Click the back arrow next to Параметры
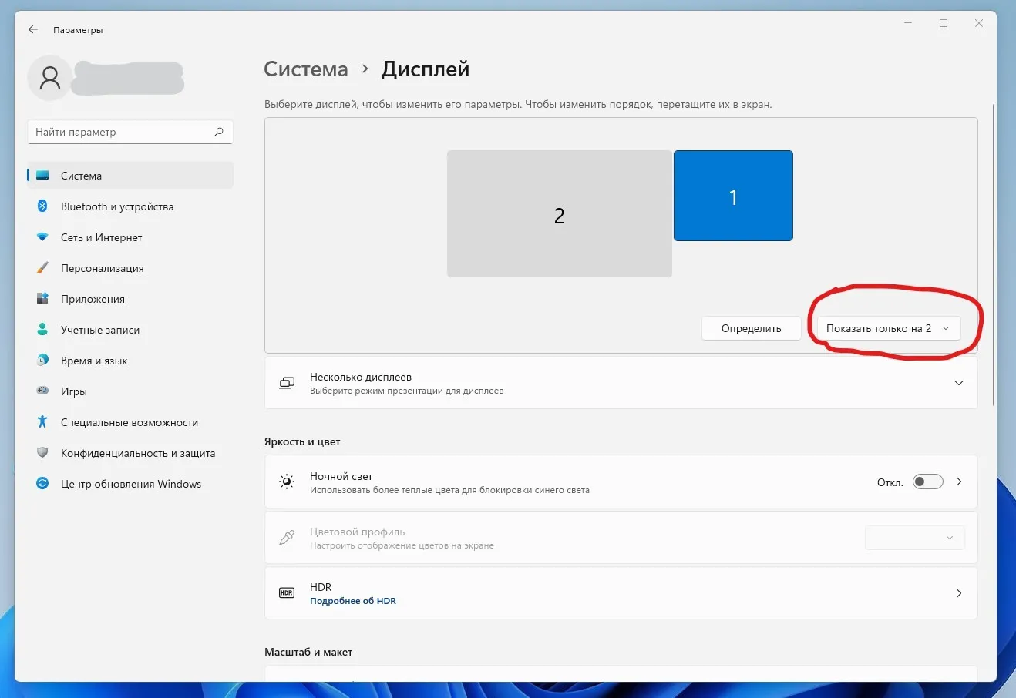The image size is (1016, 698). 32,29
